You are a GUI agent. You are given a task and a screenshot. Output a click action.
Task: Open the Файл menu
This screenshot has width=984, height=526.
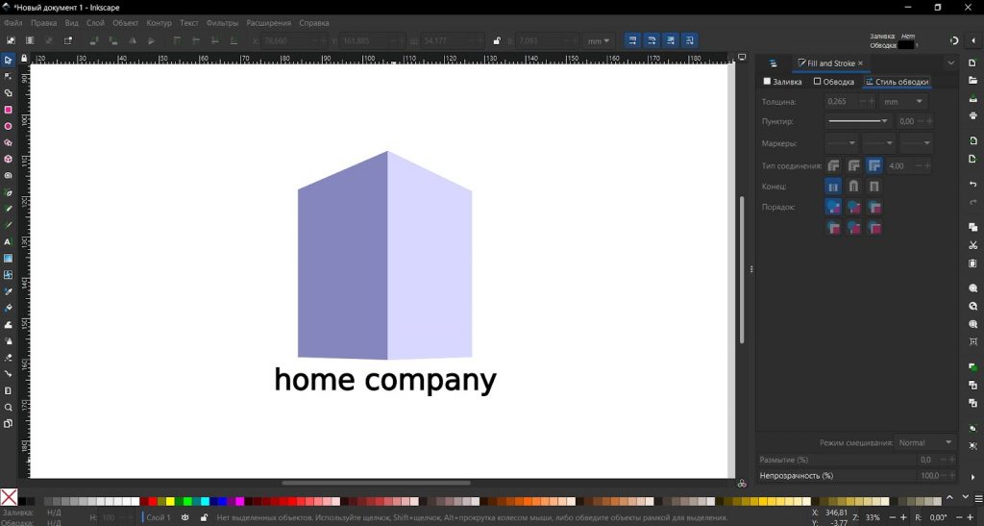(12, 22)
